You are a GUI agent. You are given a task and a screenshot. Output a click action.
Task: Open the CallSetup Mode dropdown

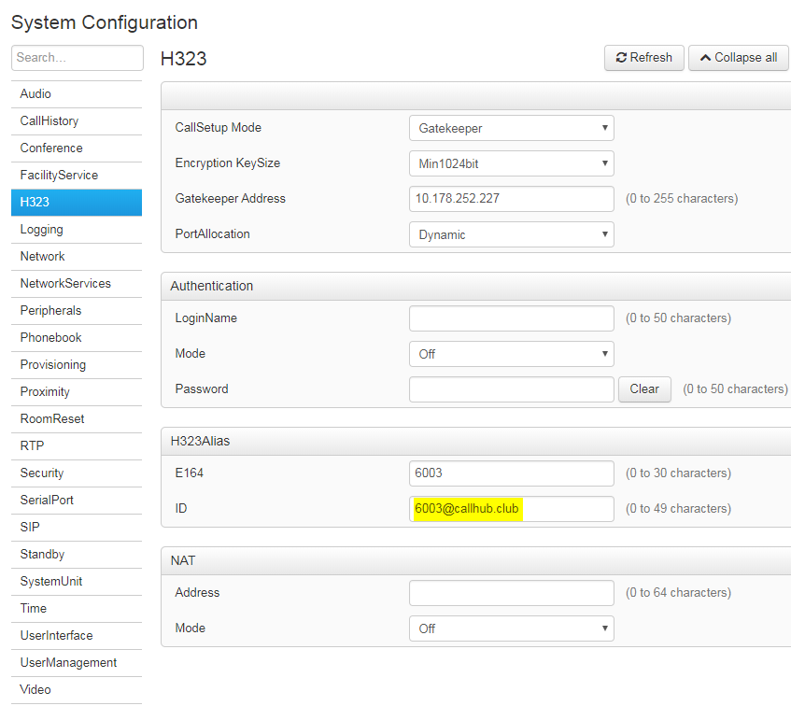point(512,128)
